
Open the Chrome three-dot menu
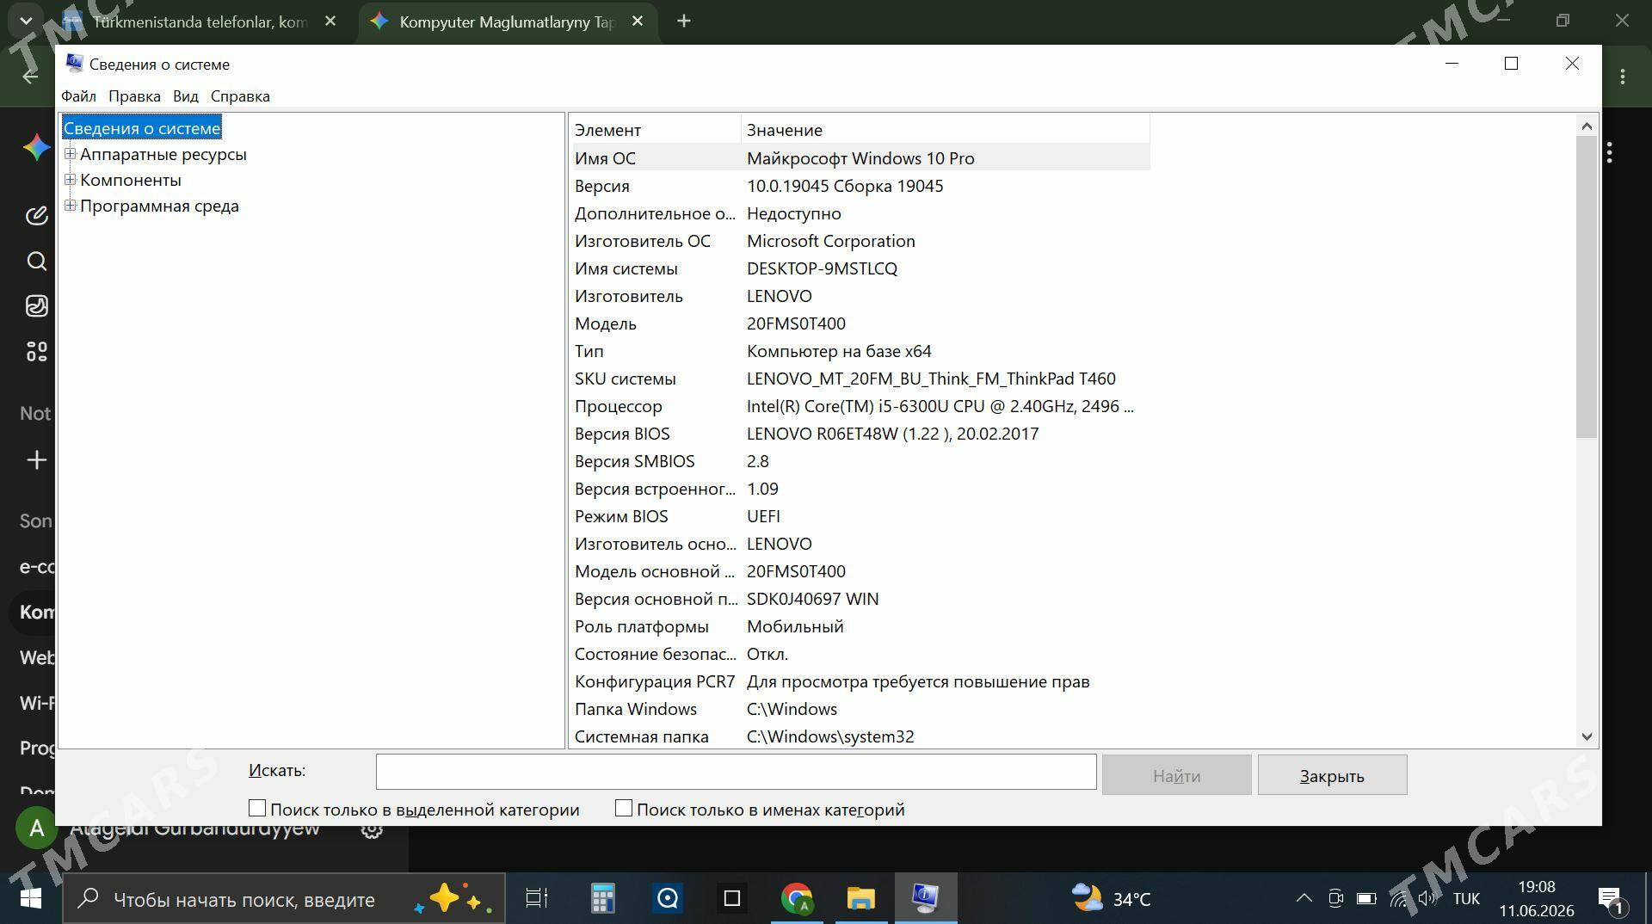click(1623, 77)
